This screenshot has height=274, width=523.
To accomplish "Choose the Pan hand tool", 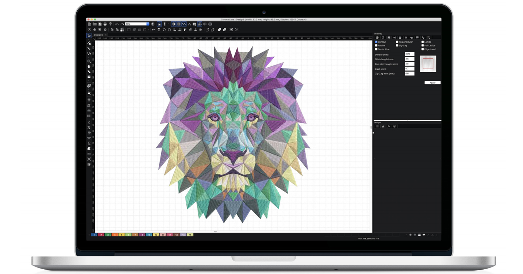I will click(89, 66).
